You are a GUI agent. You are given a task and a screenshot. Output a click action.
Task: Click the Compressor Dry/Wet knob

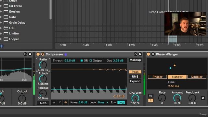[x=135, y=98]
